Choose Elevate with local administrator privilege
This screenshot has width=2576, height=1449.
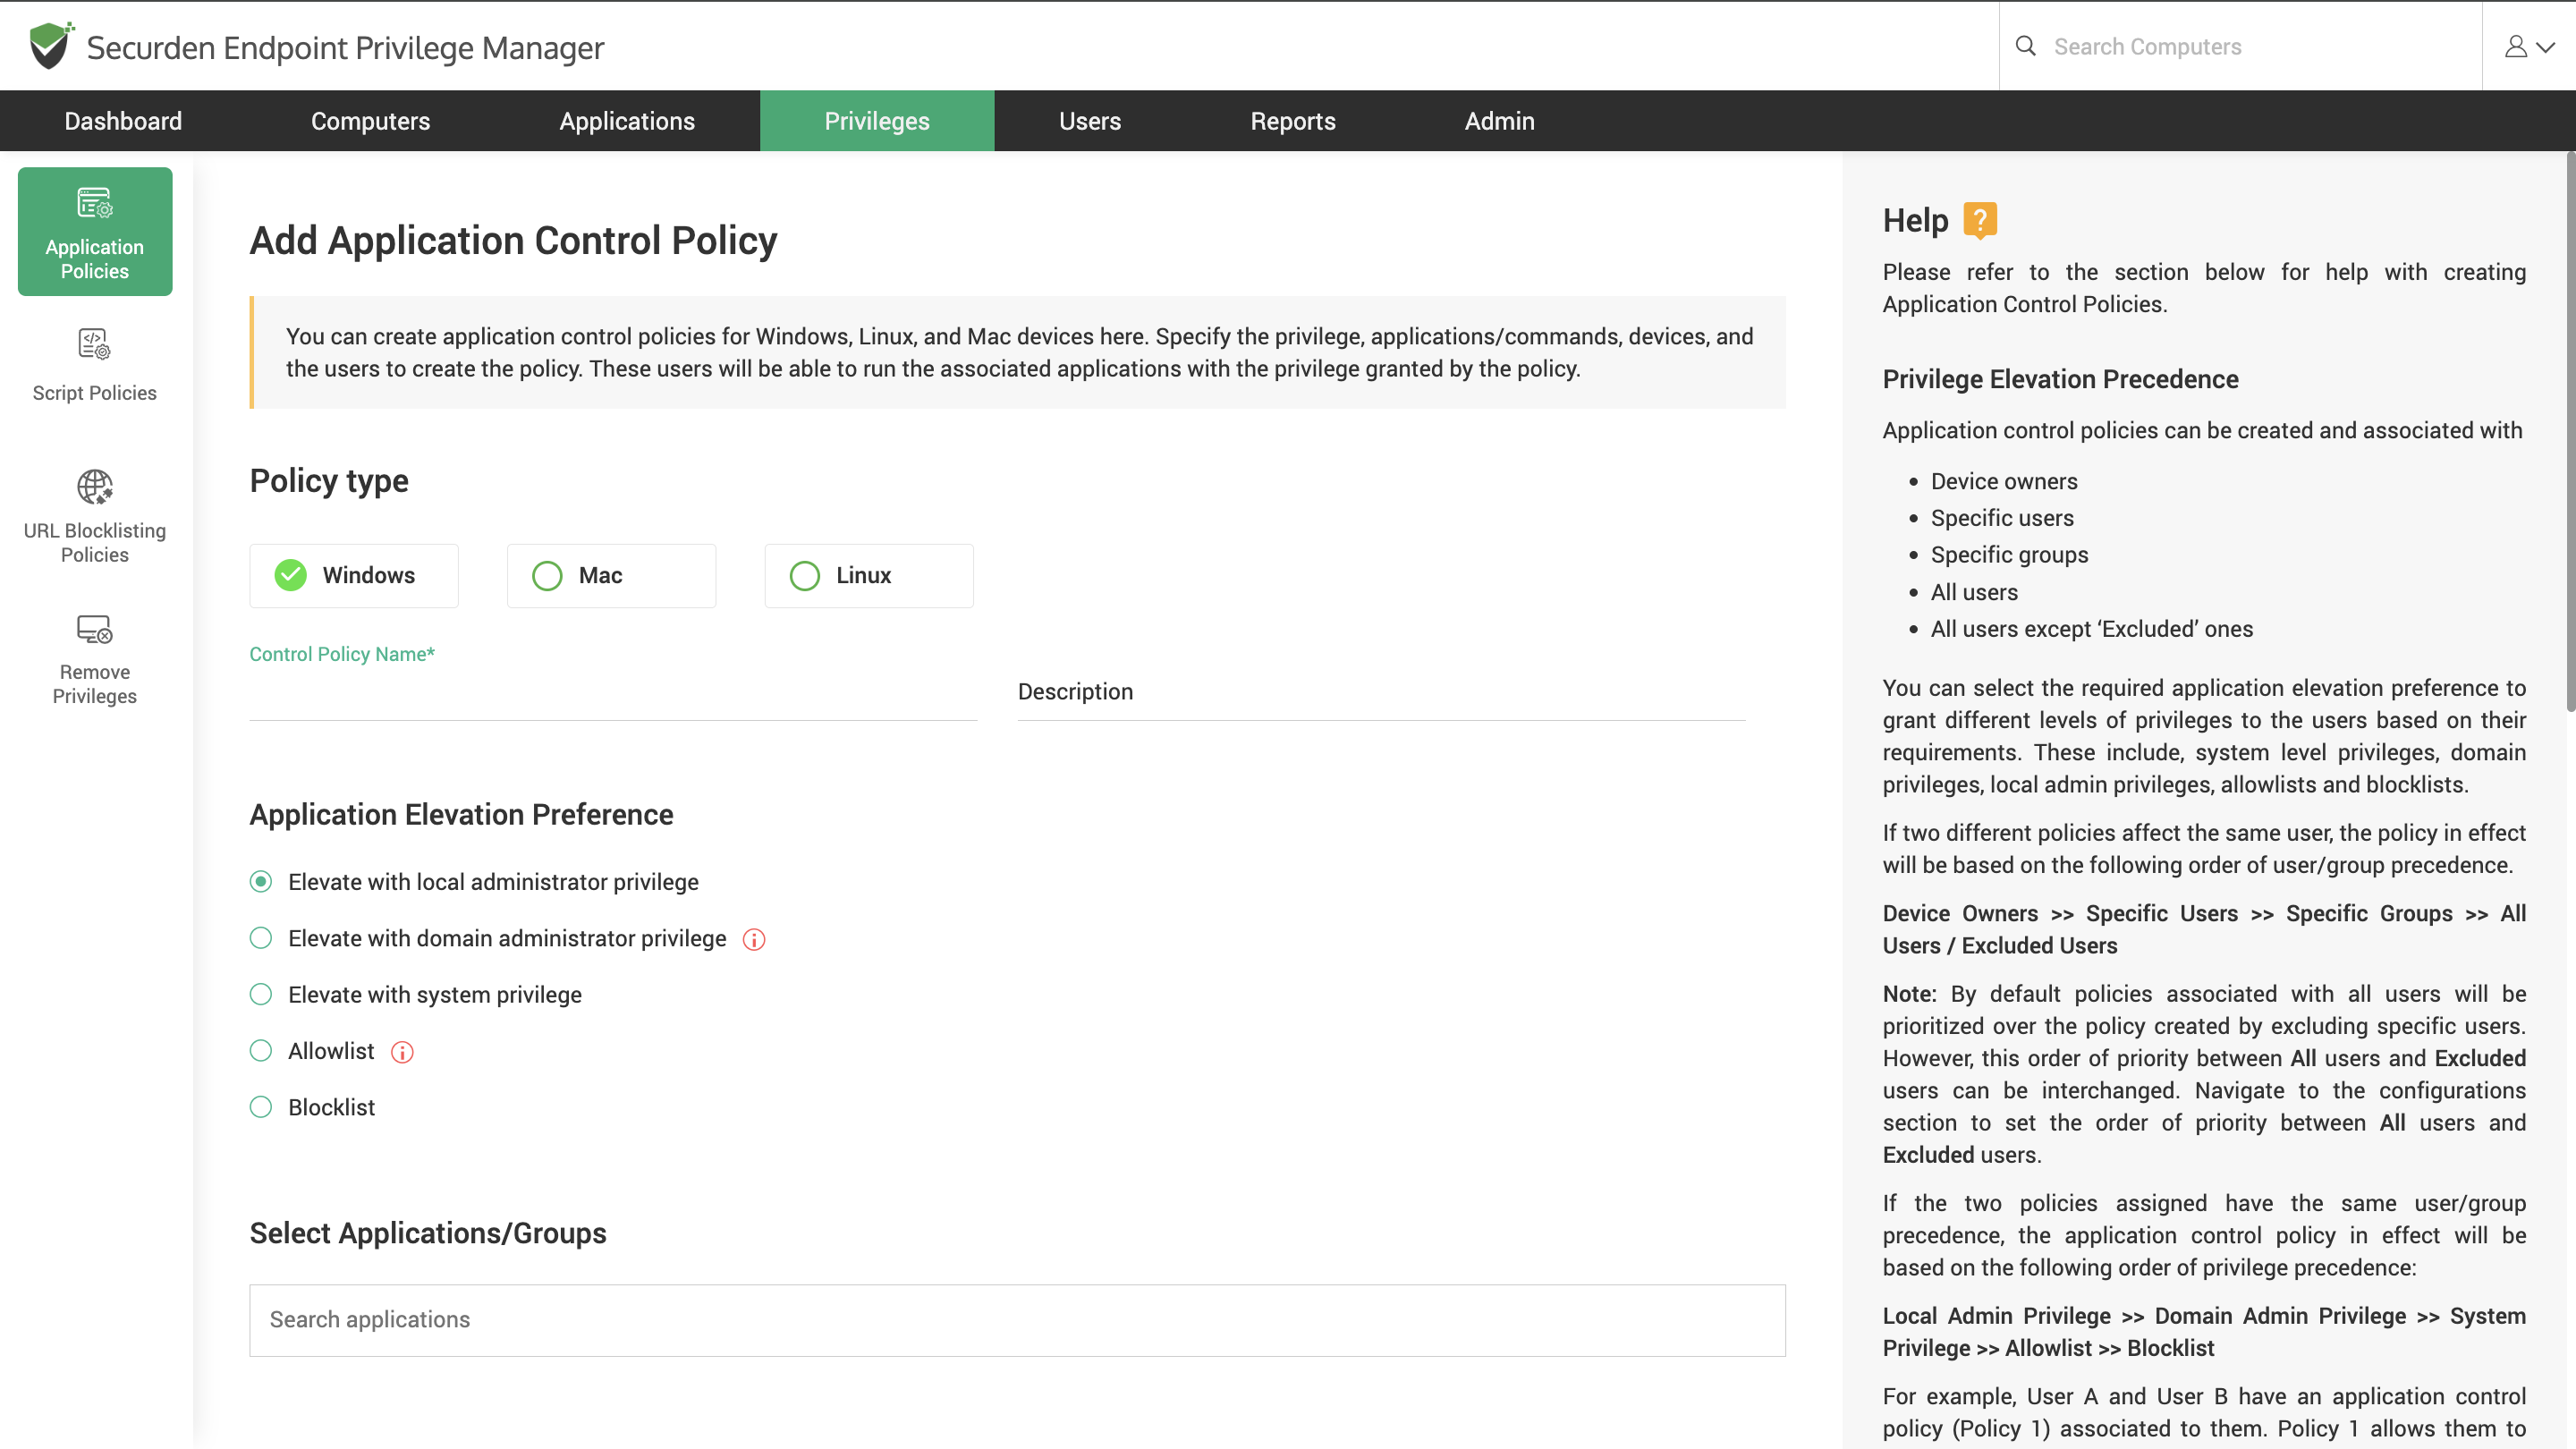261,882
